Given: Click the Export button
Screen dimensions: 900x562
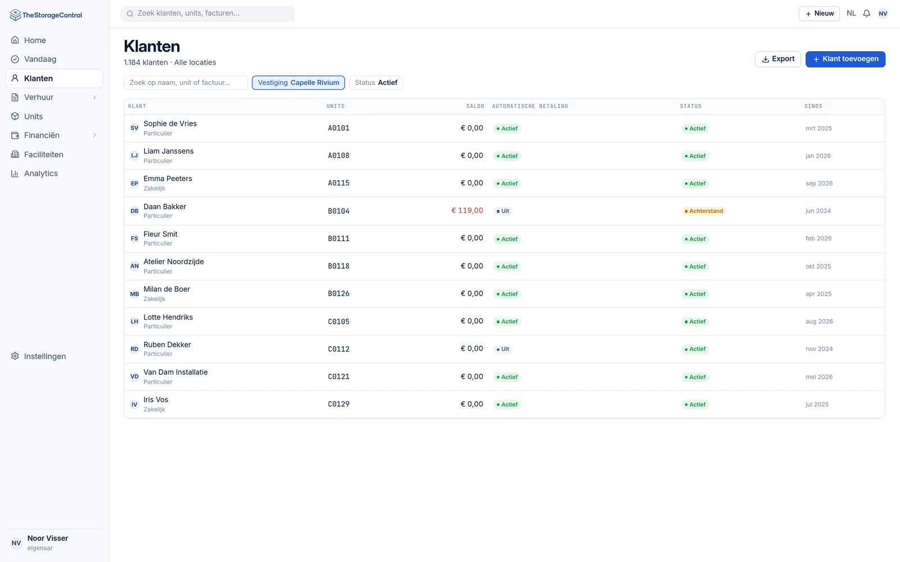Looking at the screenshot, I should (x=778, y=59).
